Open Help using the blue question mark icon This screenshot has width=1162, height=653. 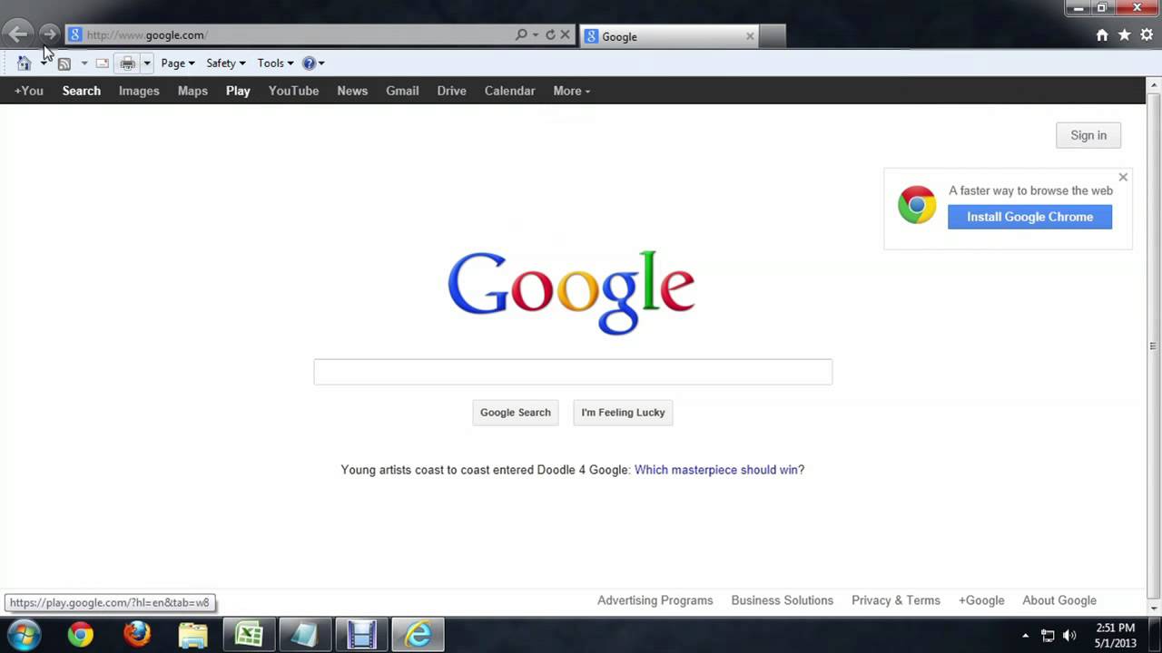point(309,63)
